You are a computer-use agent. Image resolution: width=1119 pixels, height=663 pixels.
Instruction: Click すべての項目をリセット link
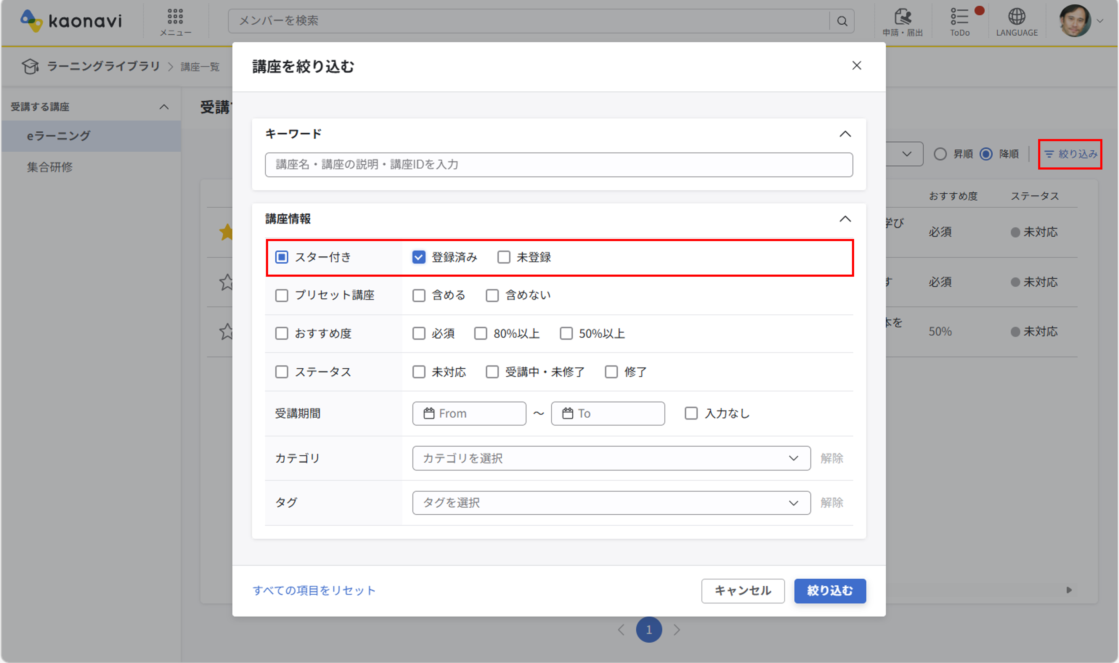click(314, 591)
